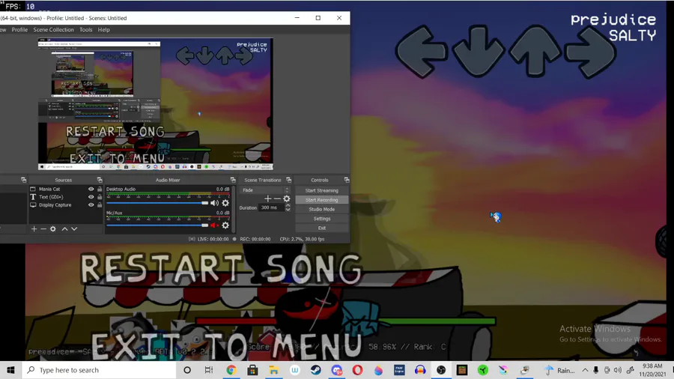
Task: Unmute the Mic/Aux red speaker icon
Action: (x=214, y=225)
